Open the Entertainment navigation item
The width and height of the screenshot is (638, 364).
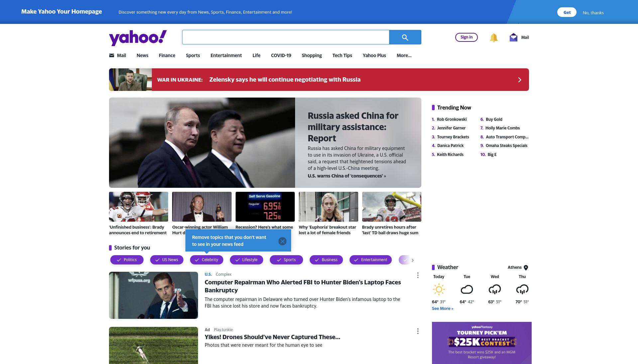(226, 55)
